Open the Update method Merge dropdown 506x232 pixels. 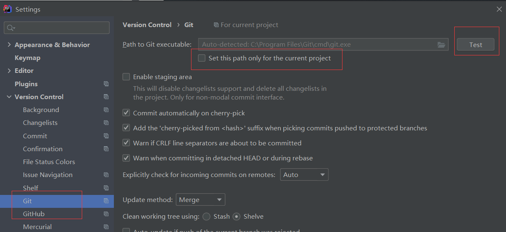(200, 200)
